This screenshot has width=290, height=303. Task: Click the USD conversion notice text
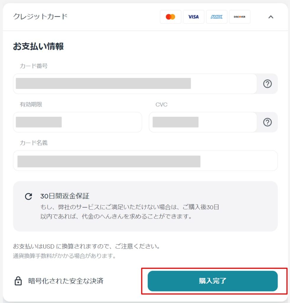click(x=87, y=246)
